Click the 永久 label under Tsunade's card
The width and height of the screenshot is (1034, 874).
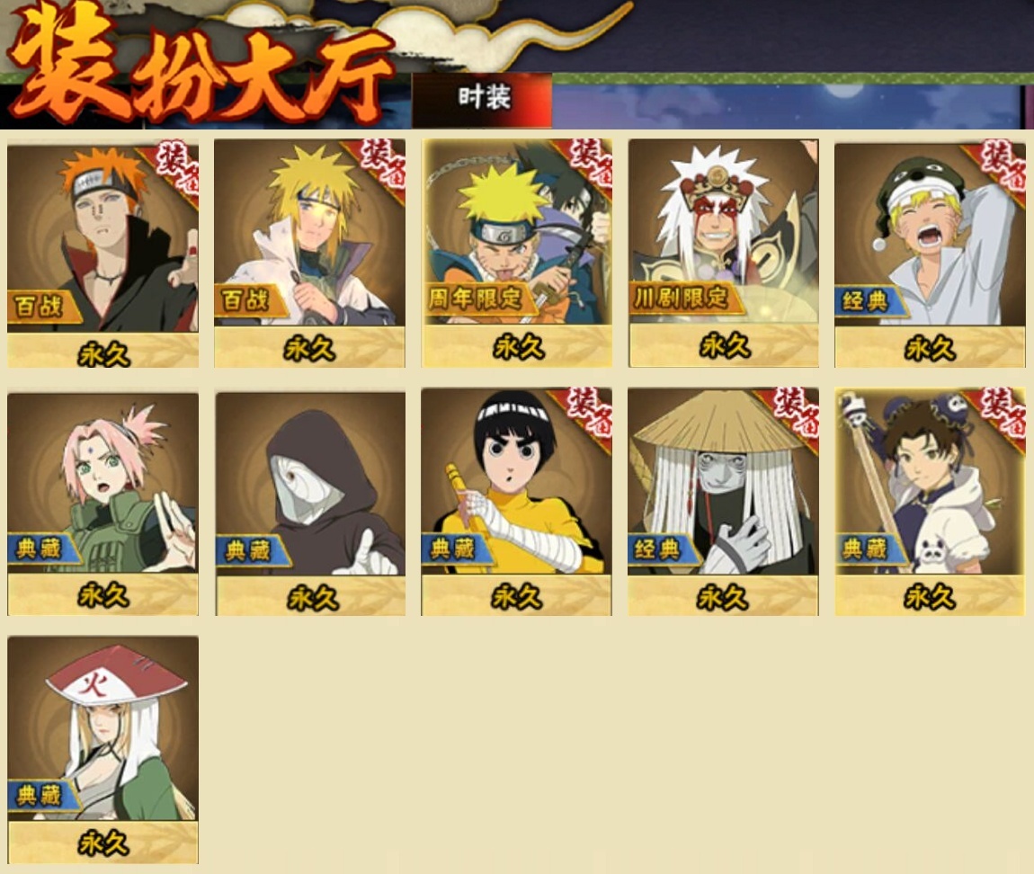103,843
